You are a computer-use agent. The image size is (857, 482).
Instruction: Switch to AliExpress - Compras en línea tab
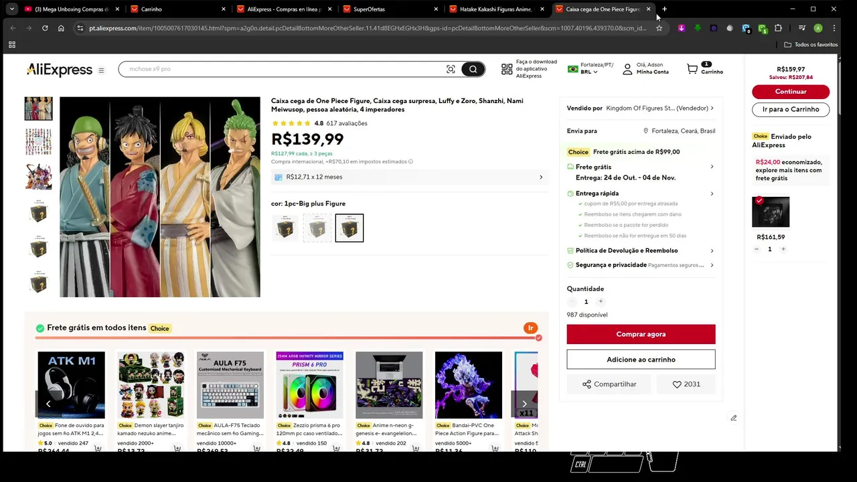coord(285,9)
